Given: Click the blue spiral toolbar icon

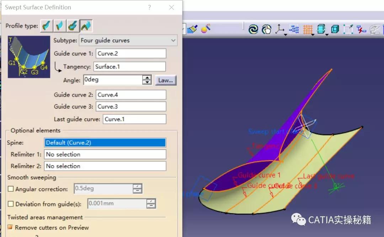Looking at the screenshot, I should pos(253,29).
